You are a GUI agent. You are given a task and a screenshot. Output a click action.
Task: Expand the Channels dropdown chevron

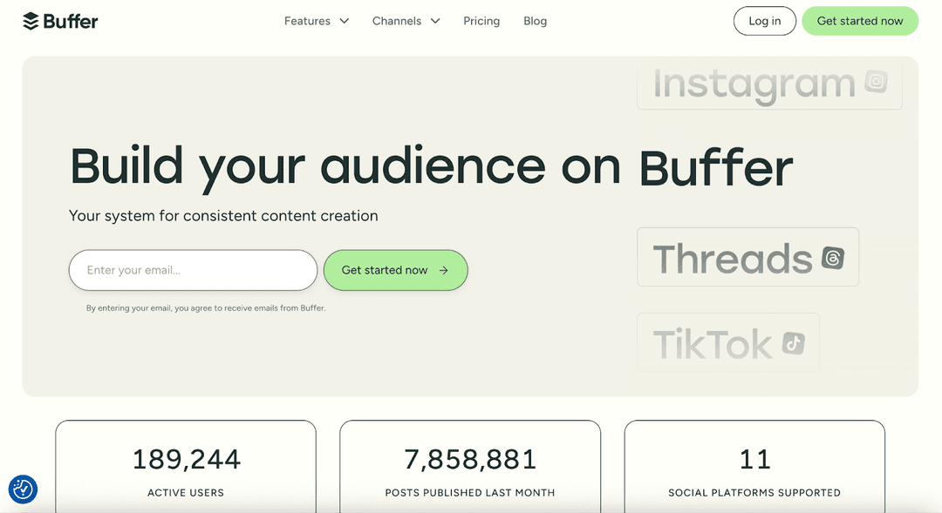435,21
